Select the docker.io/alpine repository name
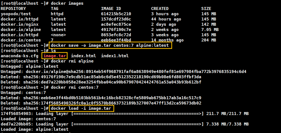281x133 pixels. tap(21, 30)
